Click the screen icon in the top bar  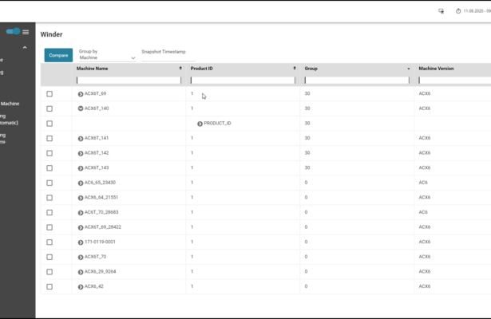tap(441, 11)
